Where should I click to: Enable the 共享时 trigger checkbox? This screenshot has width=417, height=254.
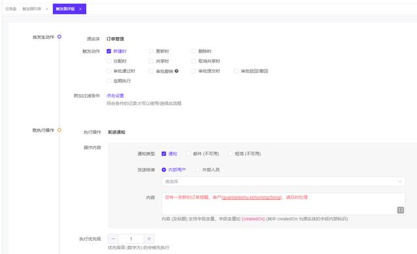click(151, 61)
